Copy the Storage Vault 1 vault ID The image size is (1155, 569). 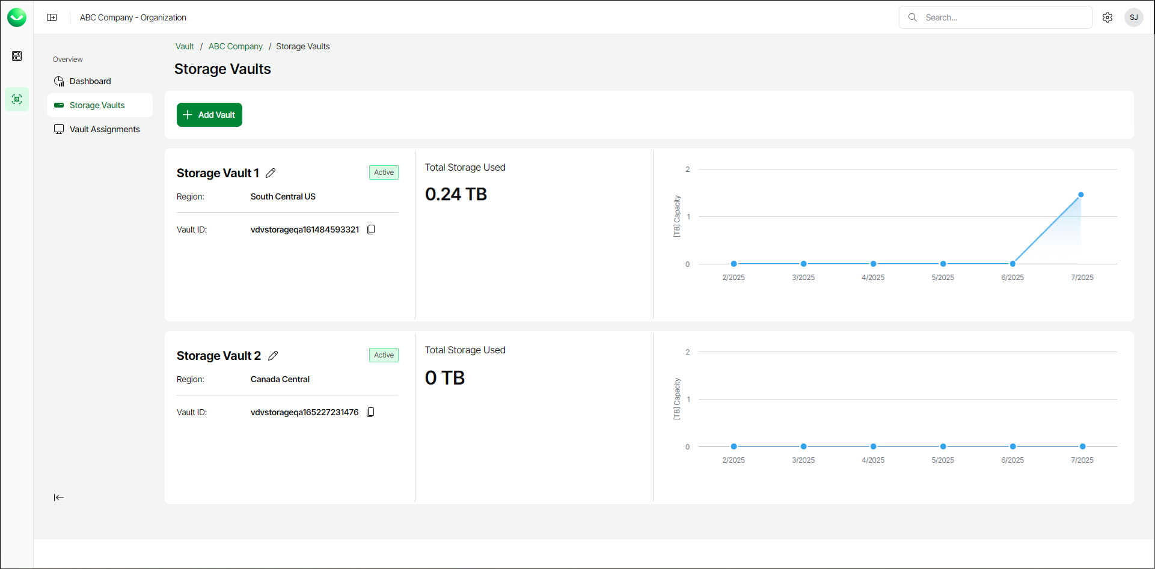[x=371, y=230]
